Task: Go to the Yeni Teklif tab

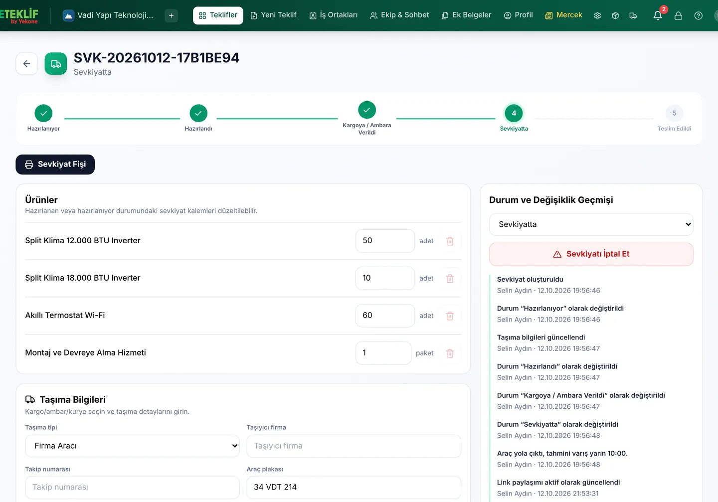Action: [273, 15]
